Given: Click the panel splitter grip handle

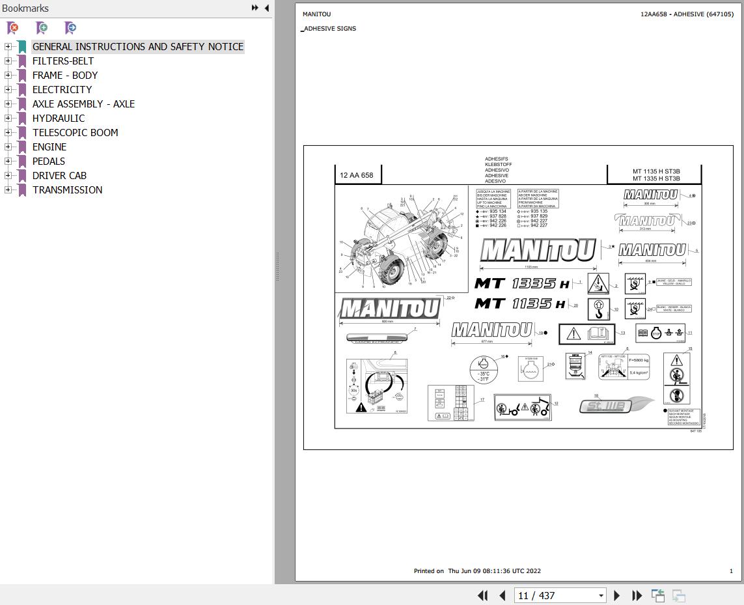Looking at the screenshot, I should [277, 267].
